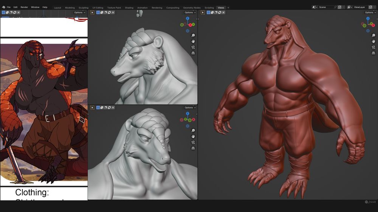Switch to the Animation workspace tab
Image resolution: width=378 pixels, height=212 pixels.
coord(143,8)
